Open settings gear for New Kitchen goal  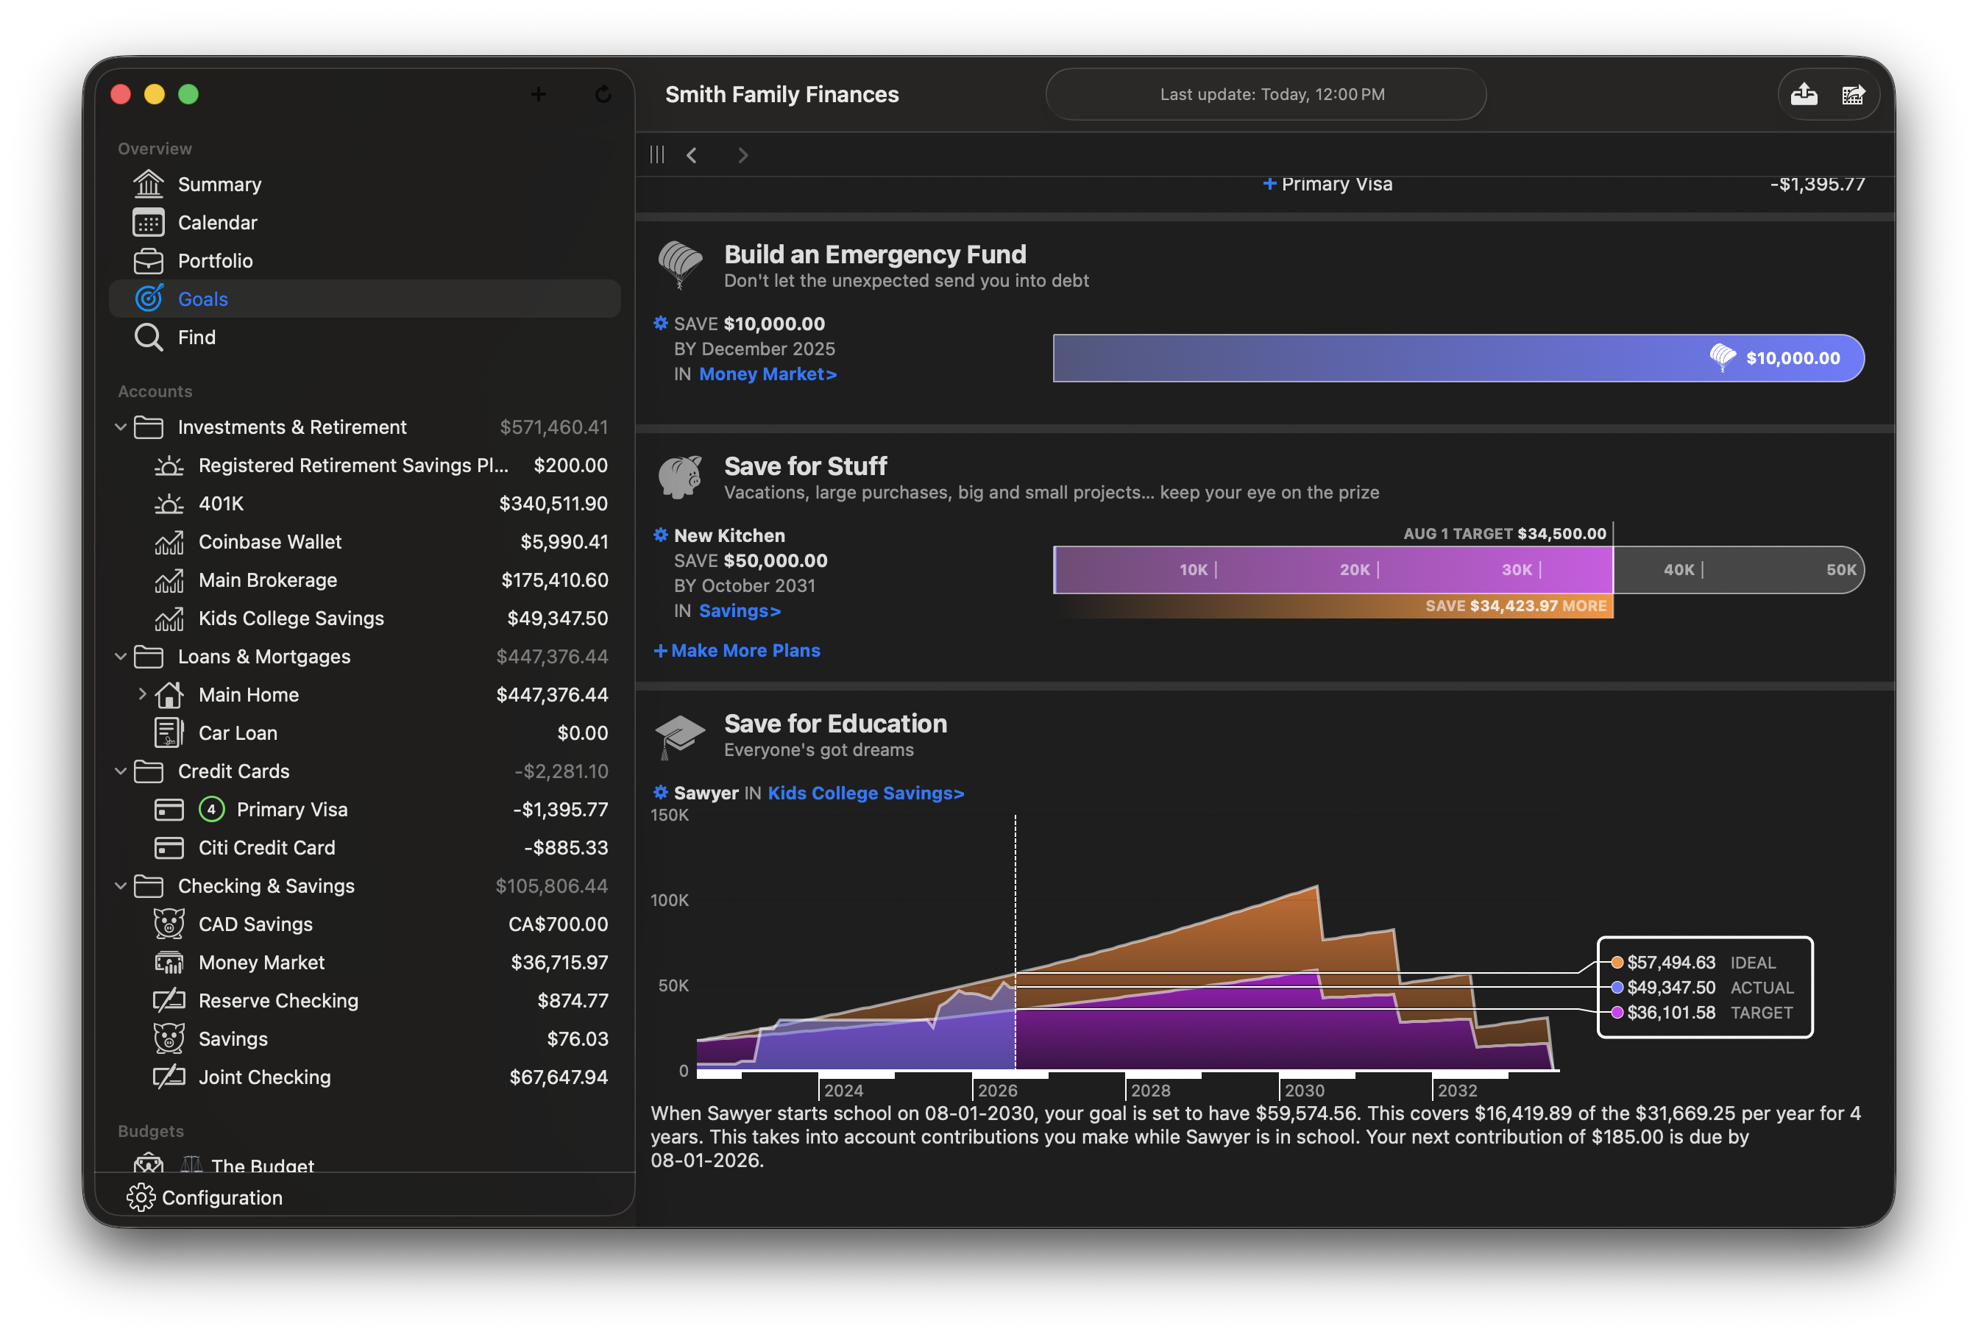(659, 535)
